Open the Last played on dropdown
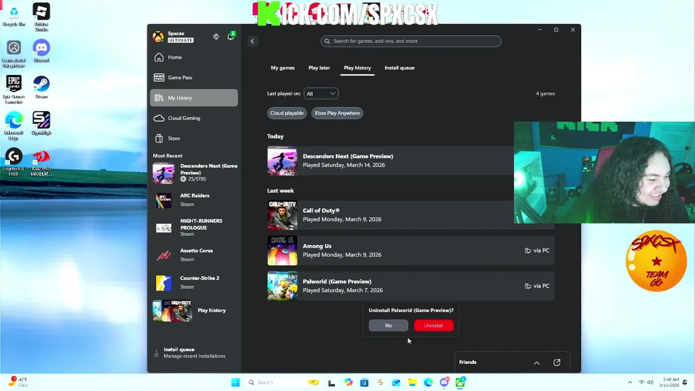The width and height of the screenshot is (695, 391). [321, 93]
